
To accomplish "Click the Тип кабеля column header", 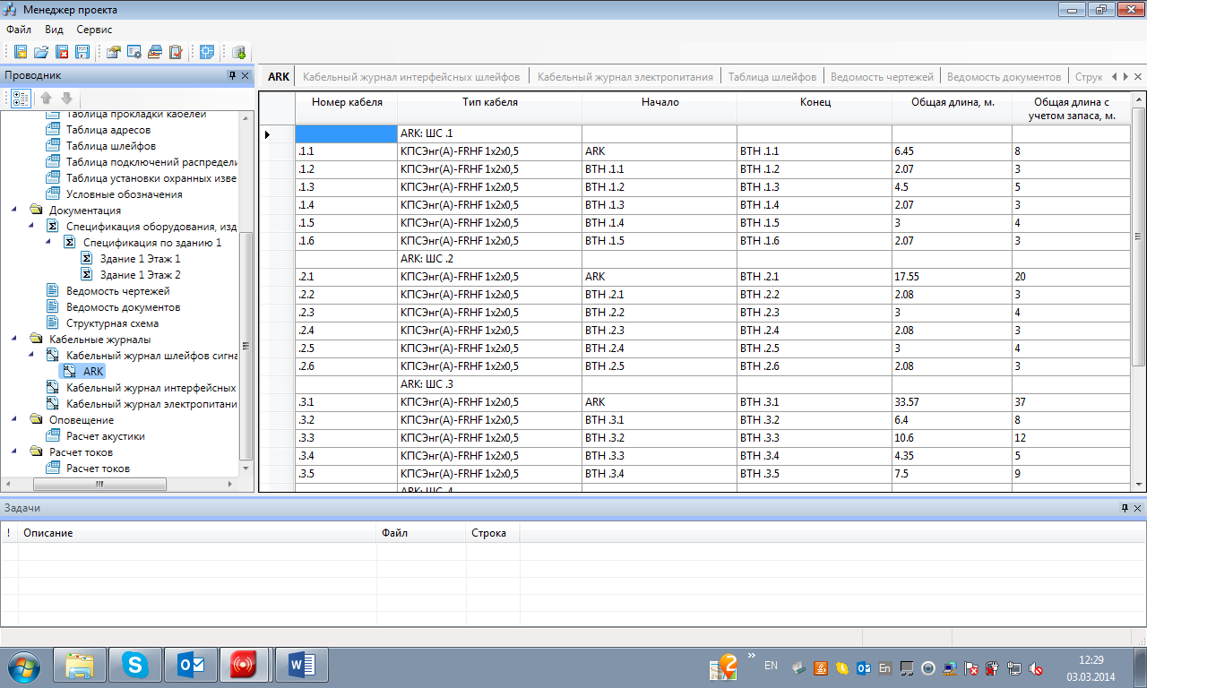I will [x=490, y=108].
